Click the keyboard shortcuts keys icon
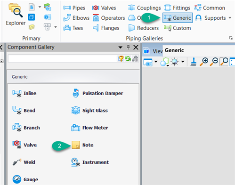The width and height of the screenshot is (235, 185). coord(47,27)
